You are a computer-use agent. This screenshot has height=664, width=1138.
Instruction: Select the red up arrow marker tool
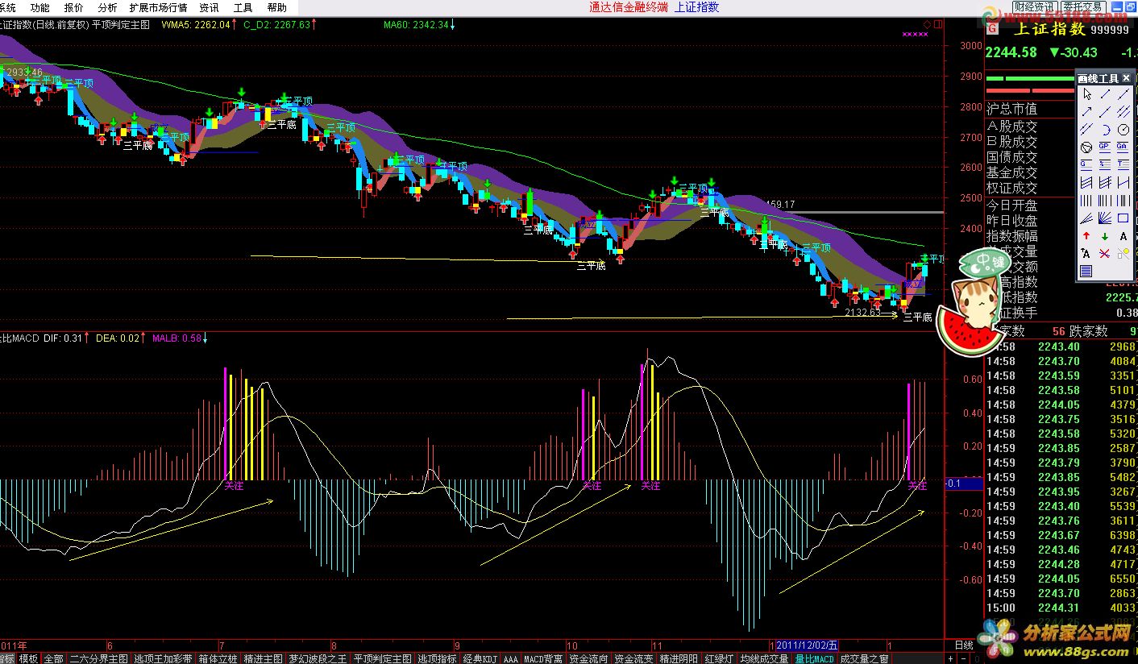[1086, 235]
